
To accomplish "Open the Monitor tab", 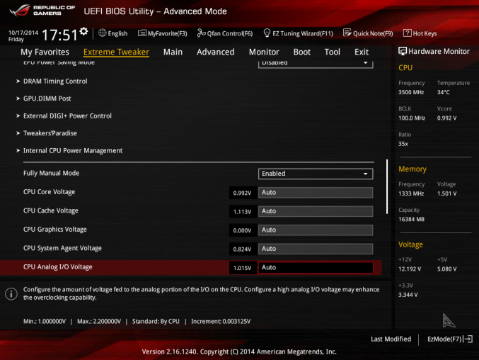I will click(264, 52).
